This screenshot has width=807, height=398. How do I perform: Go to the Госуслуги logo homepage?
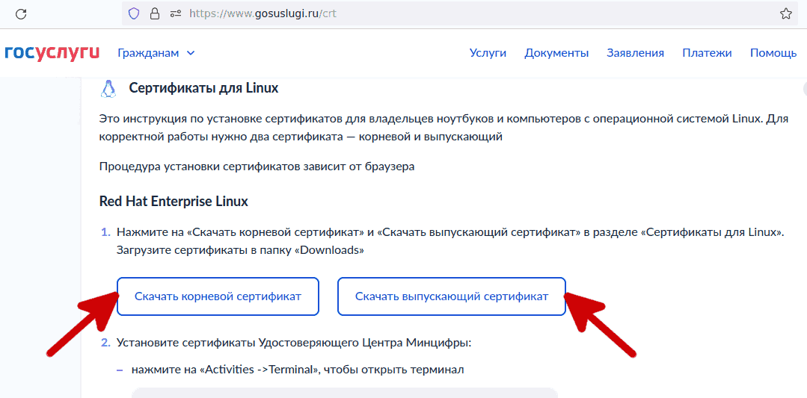(52, 53)
